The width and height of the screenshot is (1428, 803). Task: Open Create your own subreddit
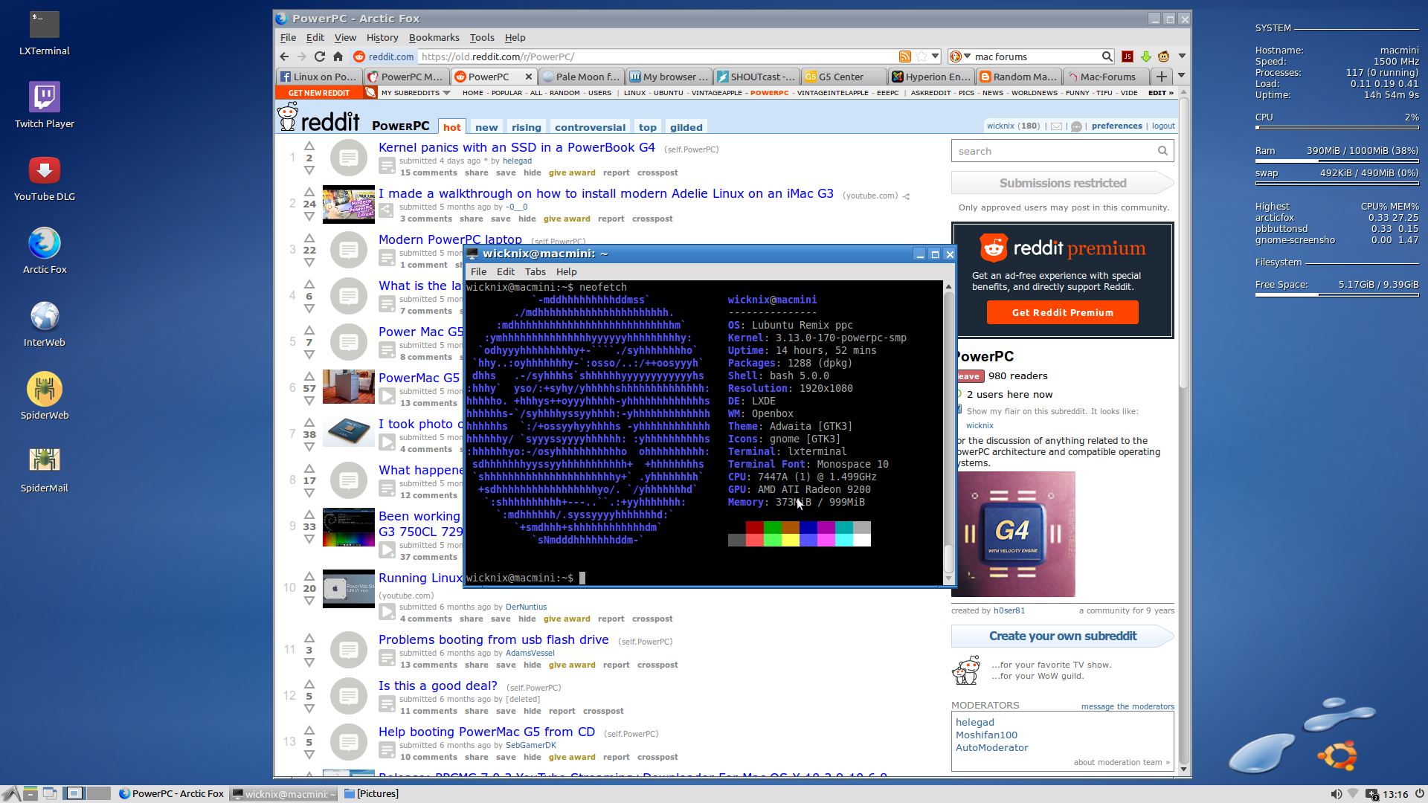coord(1062,636)
